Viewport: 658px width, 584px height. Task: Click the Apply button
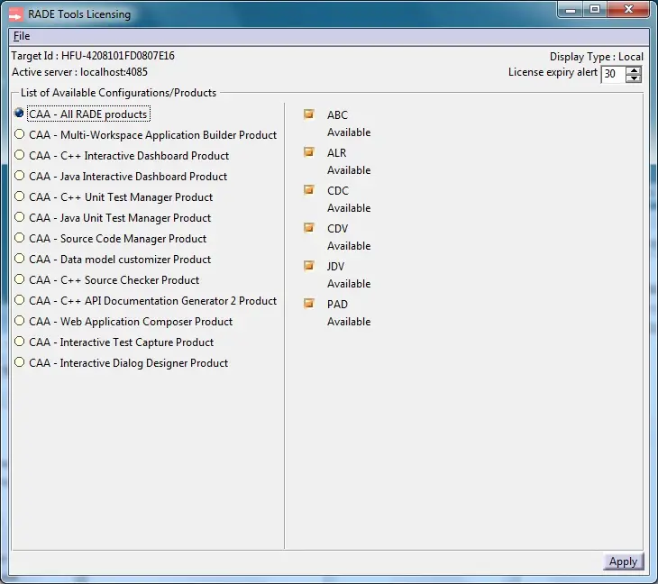click(x=623, y=561)
